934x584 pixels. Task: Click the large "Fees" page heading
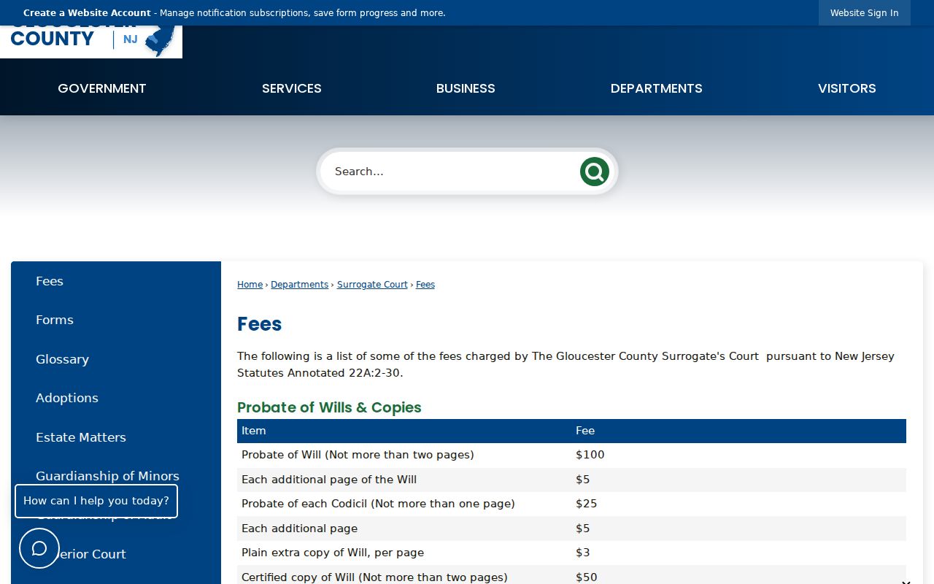point(260,324)
